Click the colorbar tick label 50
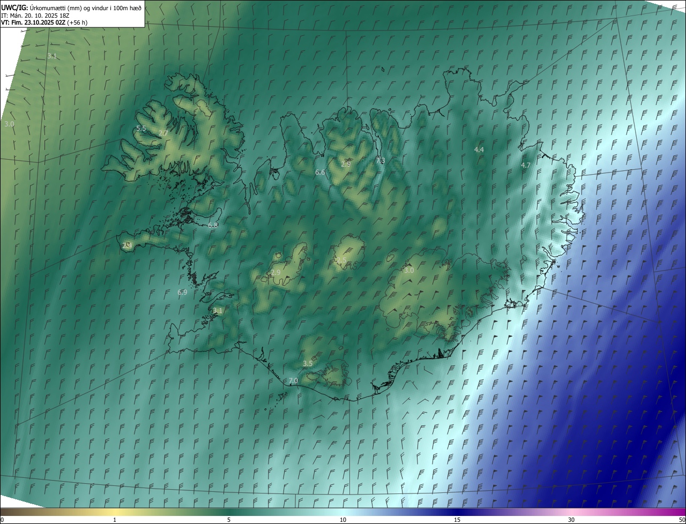This screenshot has height=524, width=686. 682,520
